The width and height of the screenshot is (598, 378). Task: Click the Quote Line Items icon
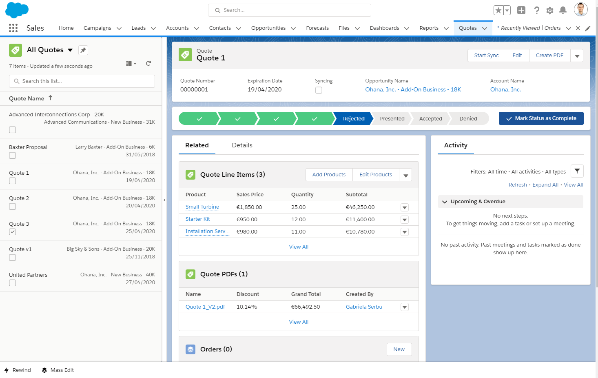(x=190, y=175)
